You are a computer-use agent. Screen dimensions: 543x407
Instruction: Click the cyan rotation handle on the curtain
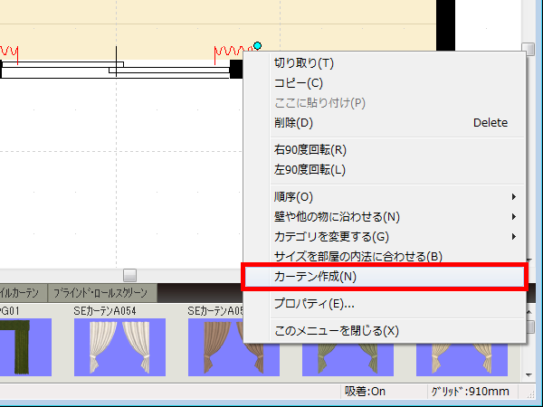257,45
